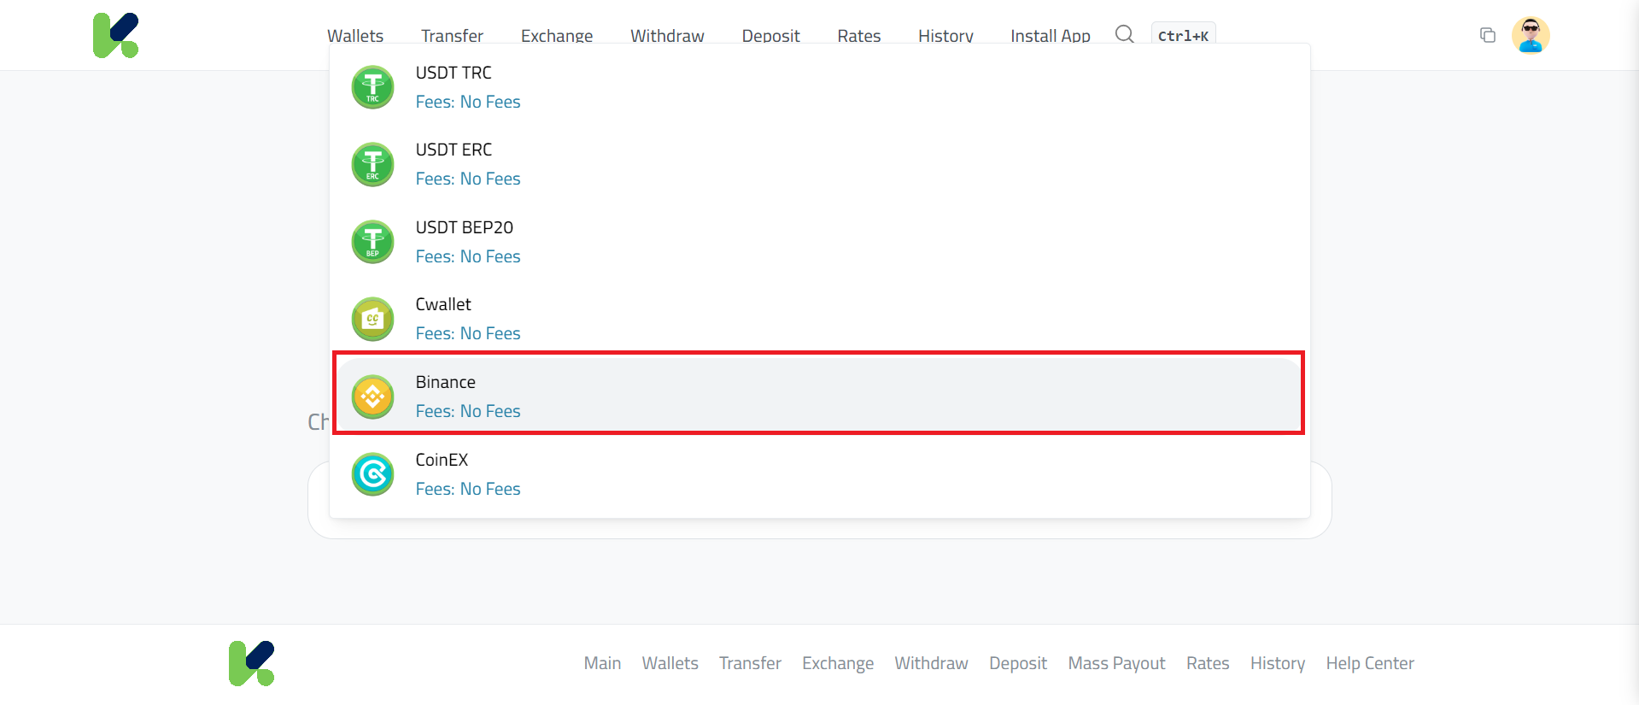The image size is (1639, 705).
Task: Select the USDT ERC coin icon
Action: pyautogui.click(x=373, y=164)
